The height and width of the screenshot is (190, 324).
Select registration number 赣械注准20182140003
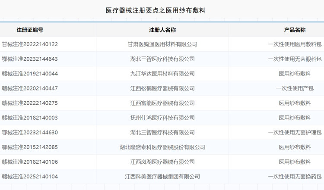[30, 118]
